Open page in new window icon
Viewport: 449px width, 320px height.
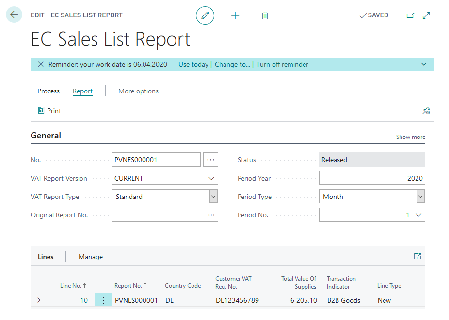(410, 15)
